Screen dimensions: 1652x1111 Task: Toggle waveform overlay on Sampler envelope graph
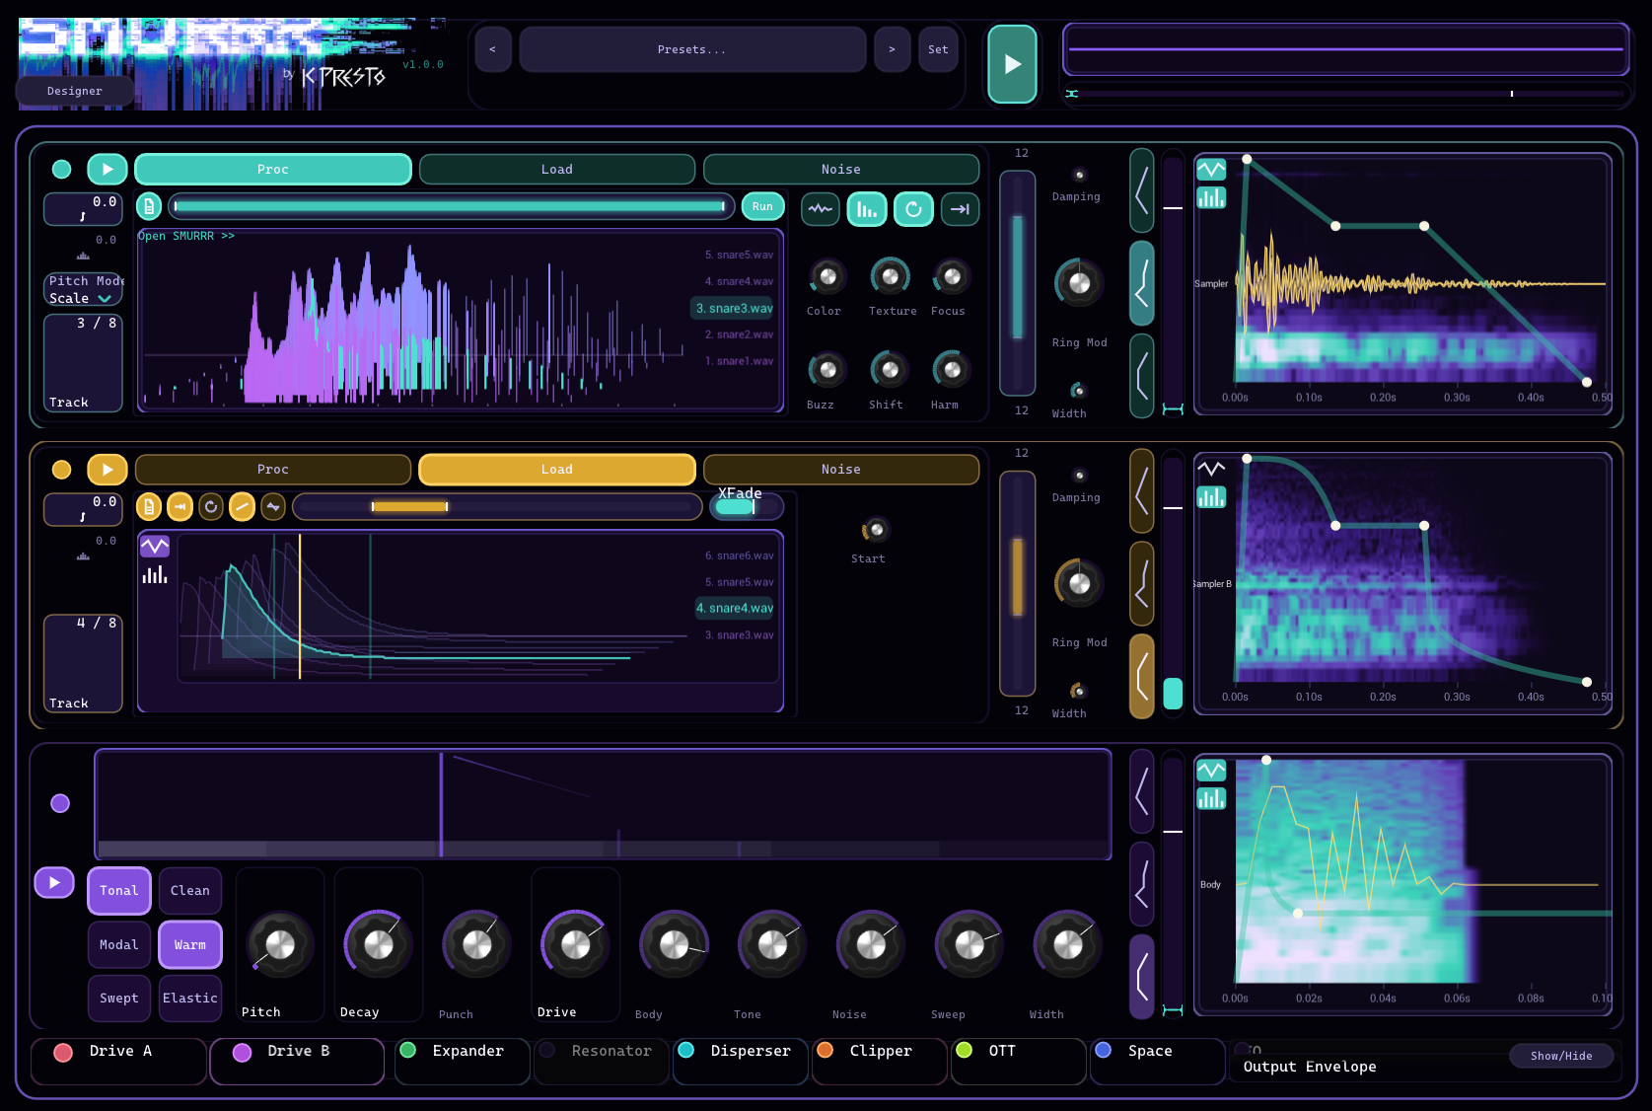pyautogui.click(x=1211, y=170)
